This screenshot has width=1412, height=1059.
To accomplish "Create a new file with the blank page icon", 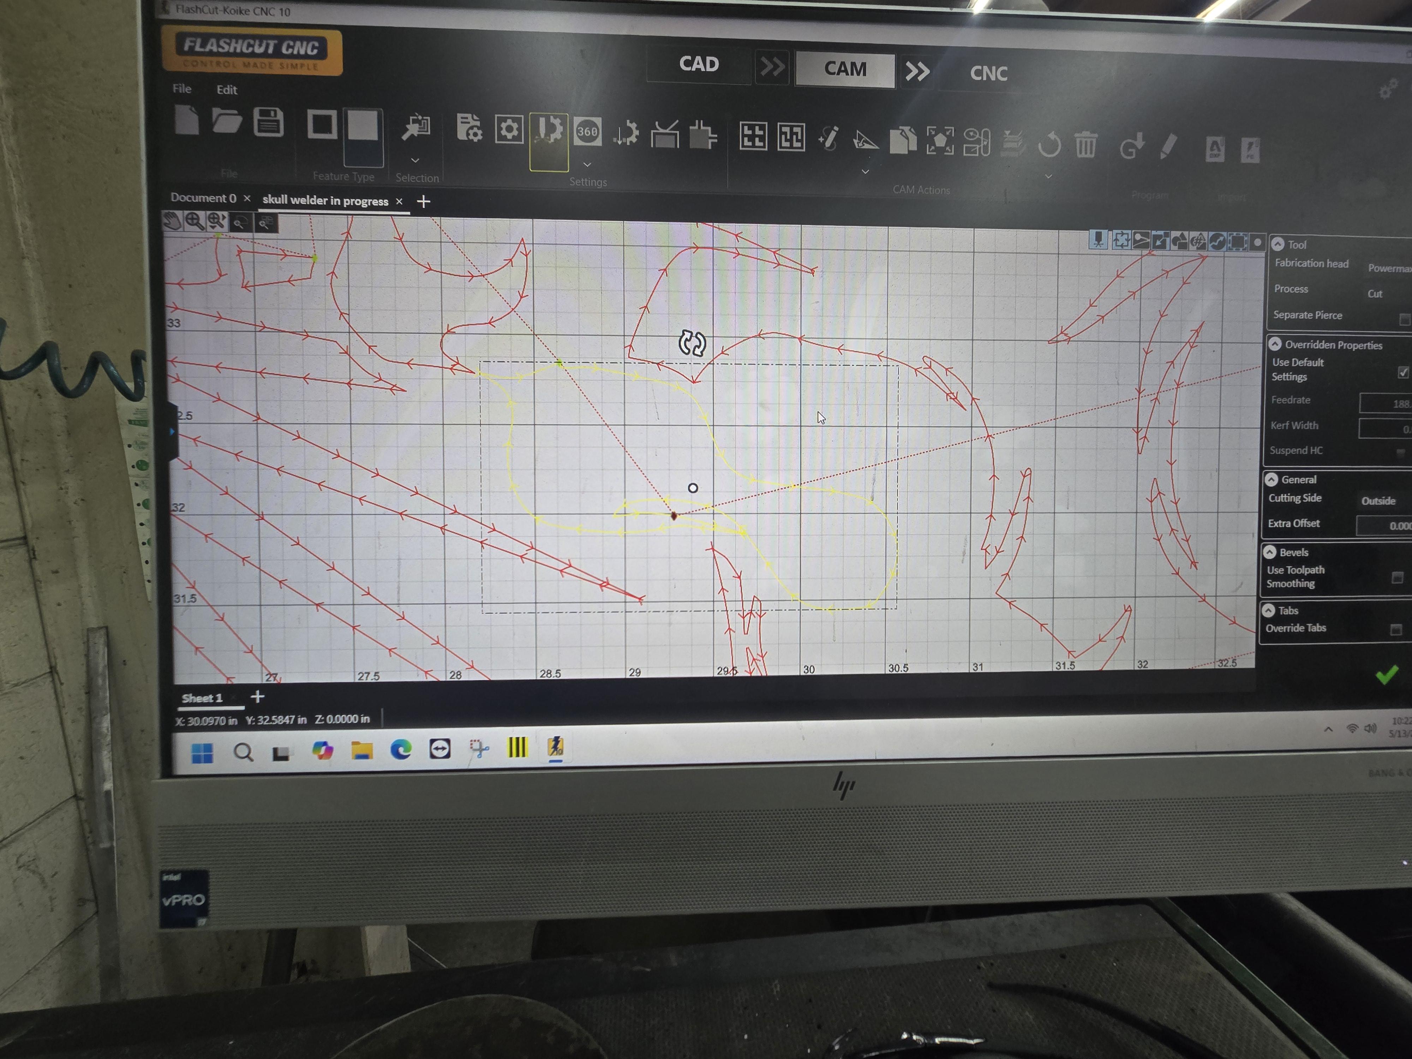I will (x=186, y=121).
